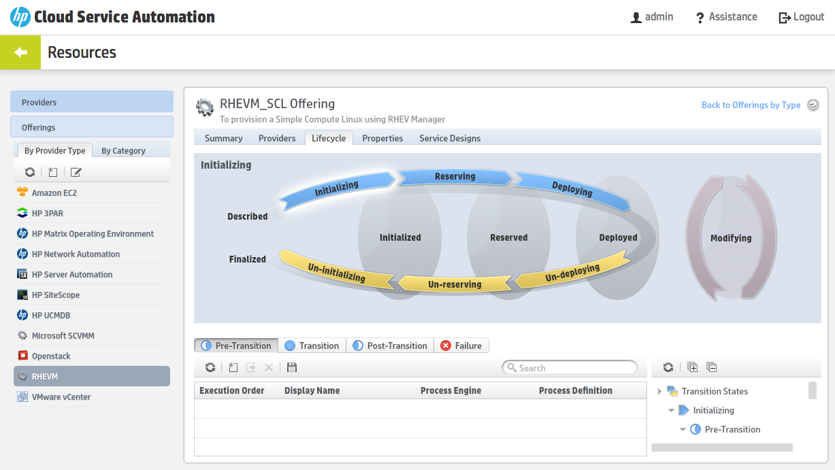Select the HP SiteScope provider type
This screenshot has width=835, height=470.
(91, 295)
